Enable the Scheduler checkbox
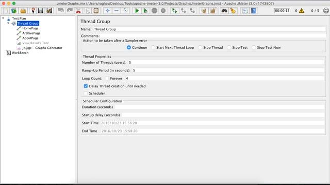330x185 pixels. [x=86, y=94]
